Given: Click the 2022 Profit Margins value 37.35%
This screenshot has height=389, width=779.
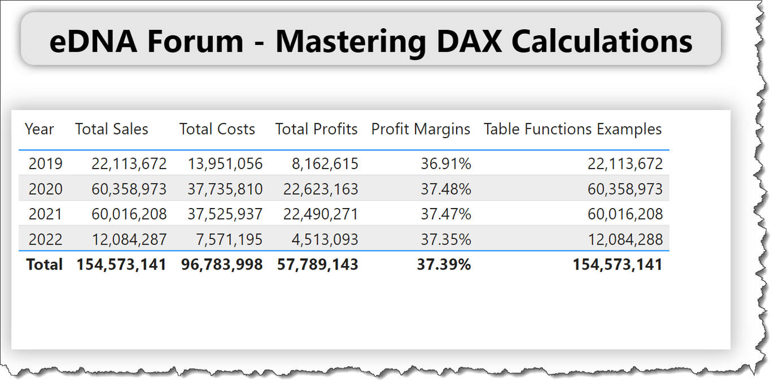Looking at the screenshot, I should click(448, 238).
